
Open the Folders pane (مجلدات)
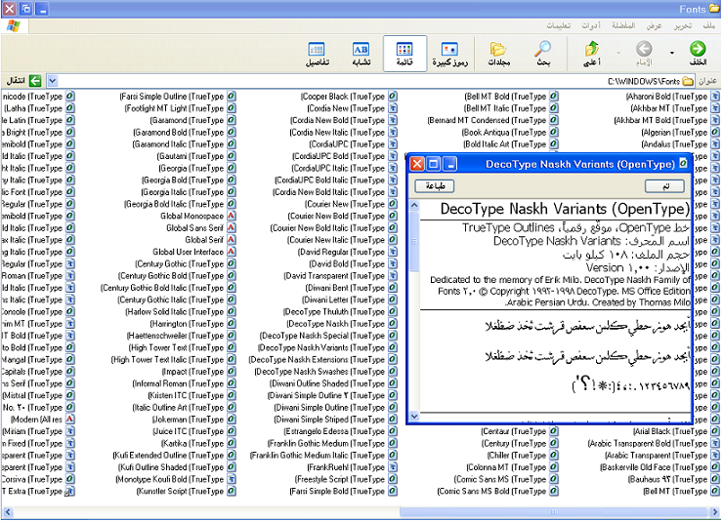pyautogui.click(x=498, y=55)
